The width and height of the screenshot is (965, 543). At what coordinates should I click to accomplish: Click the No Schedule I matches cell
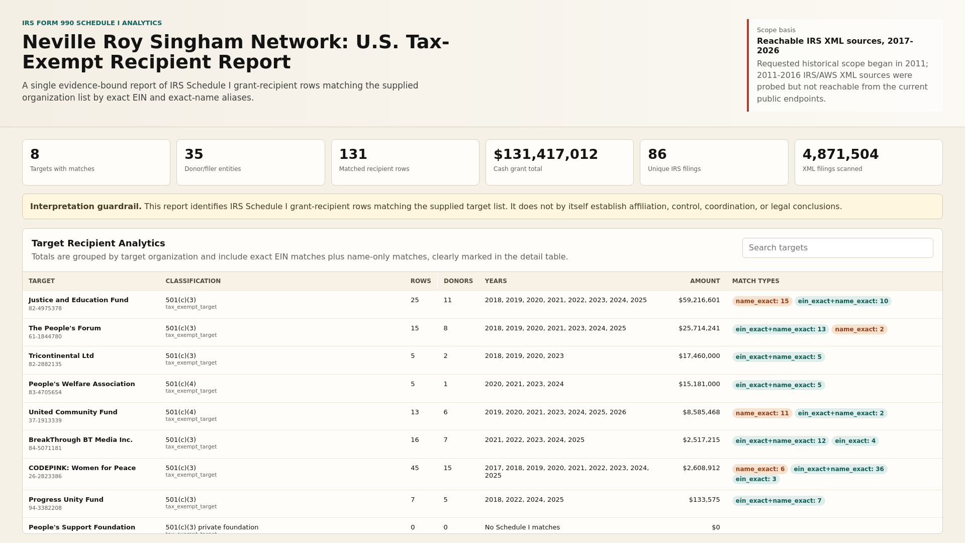coord(522,527)
